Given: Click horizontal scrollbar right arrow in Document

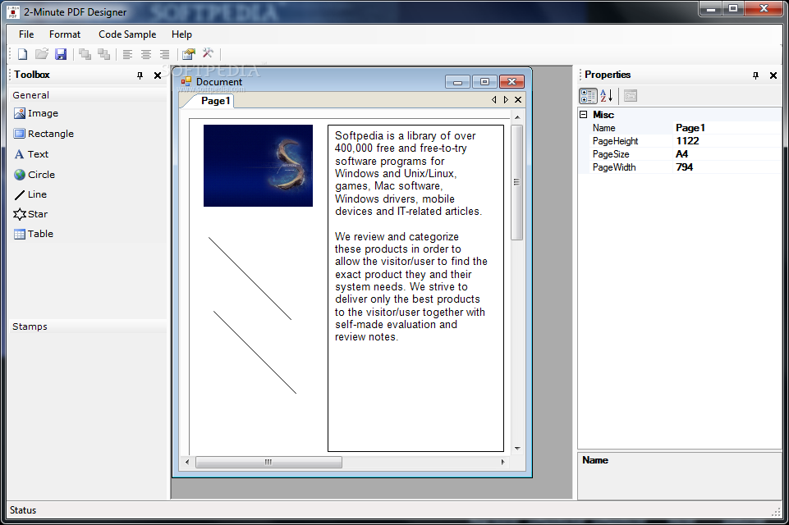Looking at the screenshot, I should (502, 462).
